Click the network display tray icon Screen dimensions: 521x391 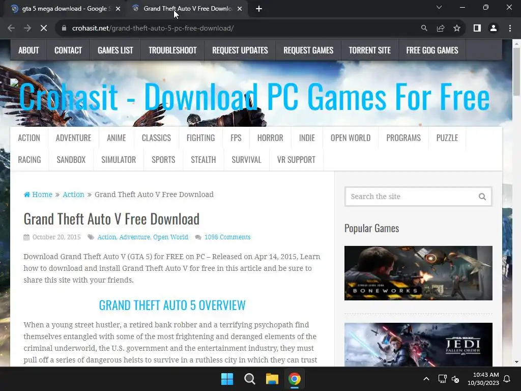tap(442, 379)
